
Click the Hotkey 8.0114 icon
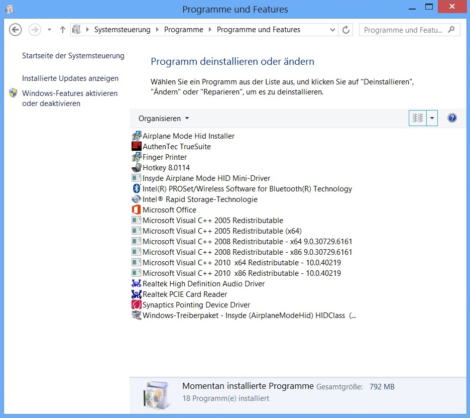coord(137,167)
